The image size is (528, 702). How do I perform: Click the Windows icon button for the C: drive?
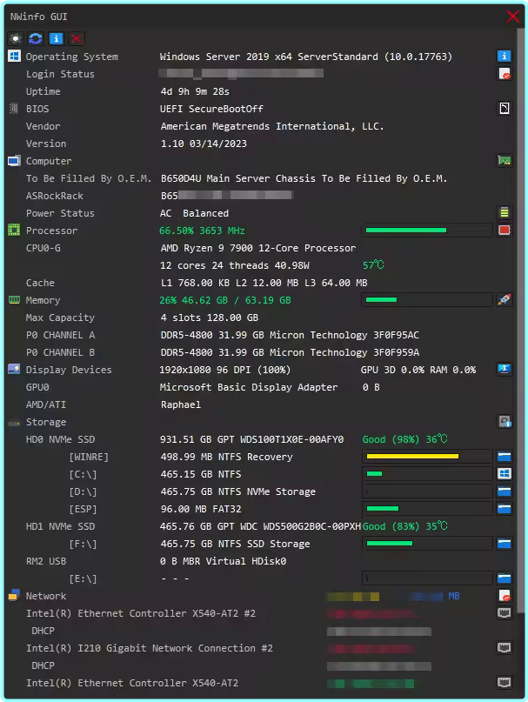tap(504, 474)
